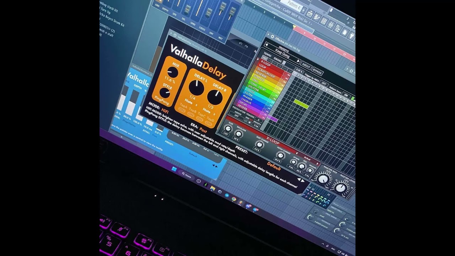Open Google Chrome from the taskbar
455x256 pixels.
point(234,199)
